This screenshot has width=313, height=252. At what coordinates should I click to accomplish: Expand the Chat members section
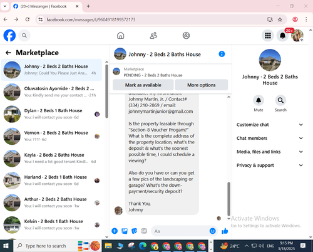click(x=270, y=138)
